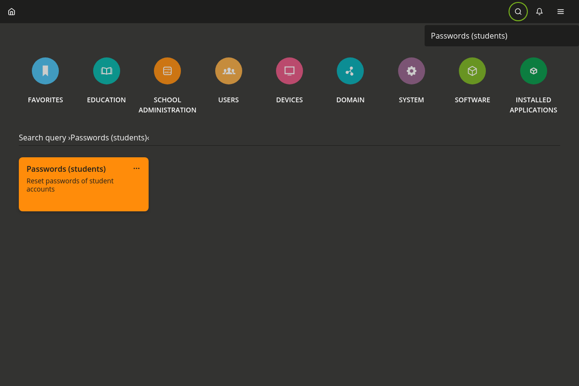Open the Users category icon
The width and height of the screenshot is (579, 386).
coord(229,71)
